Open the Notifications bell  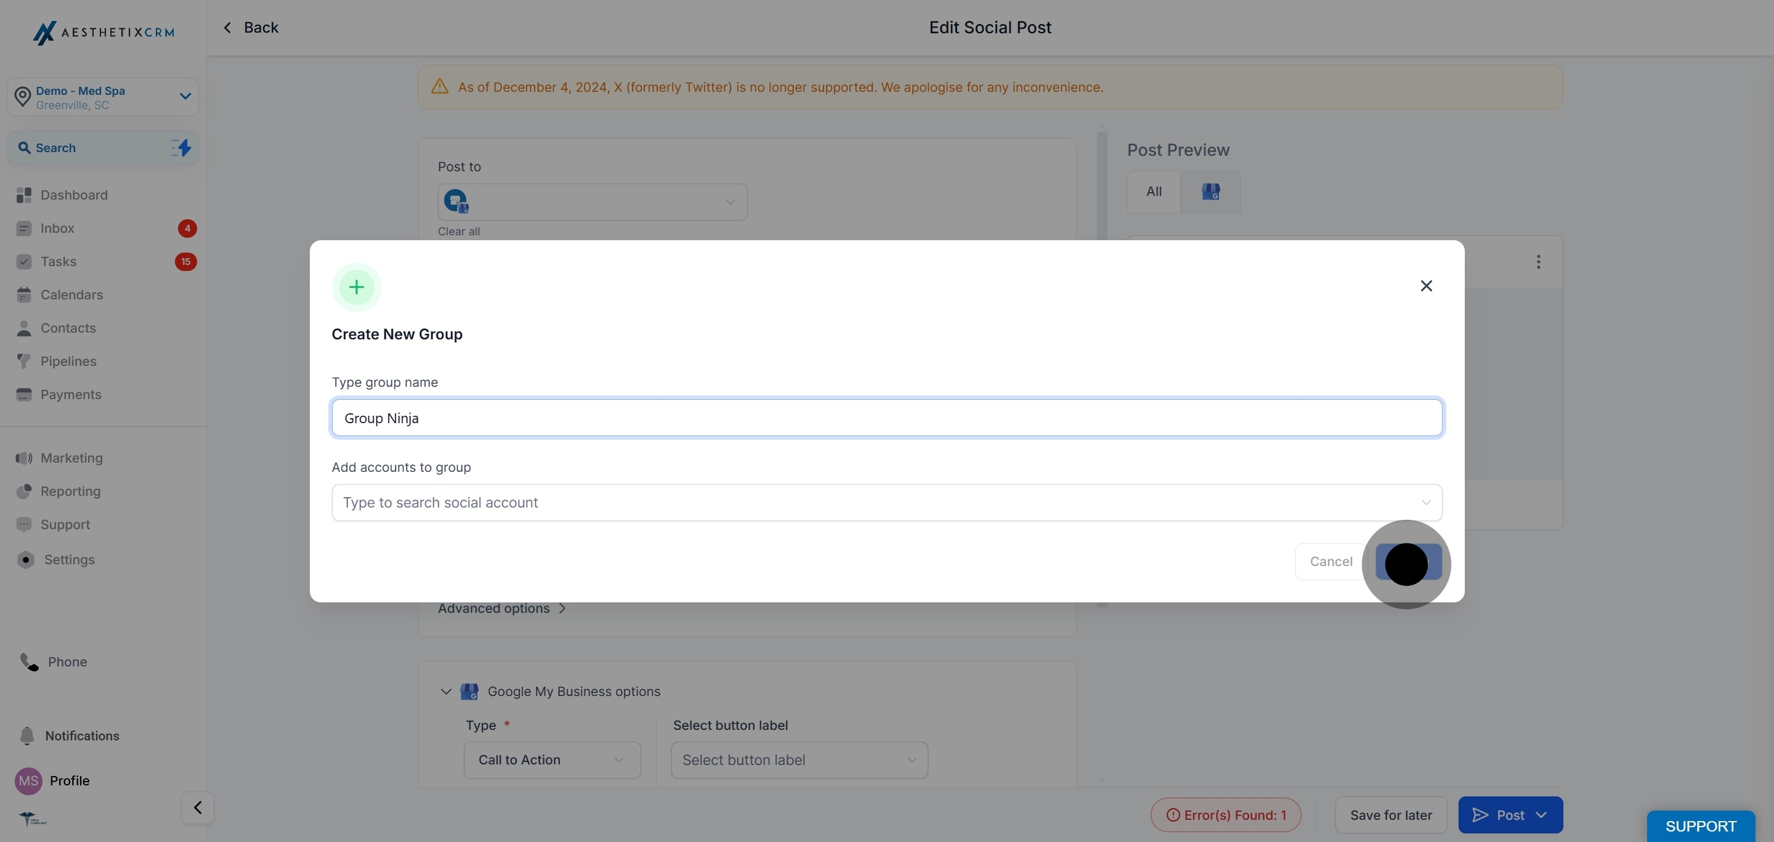tap(27, 736)
